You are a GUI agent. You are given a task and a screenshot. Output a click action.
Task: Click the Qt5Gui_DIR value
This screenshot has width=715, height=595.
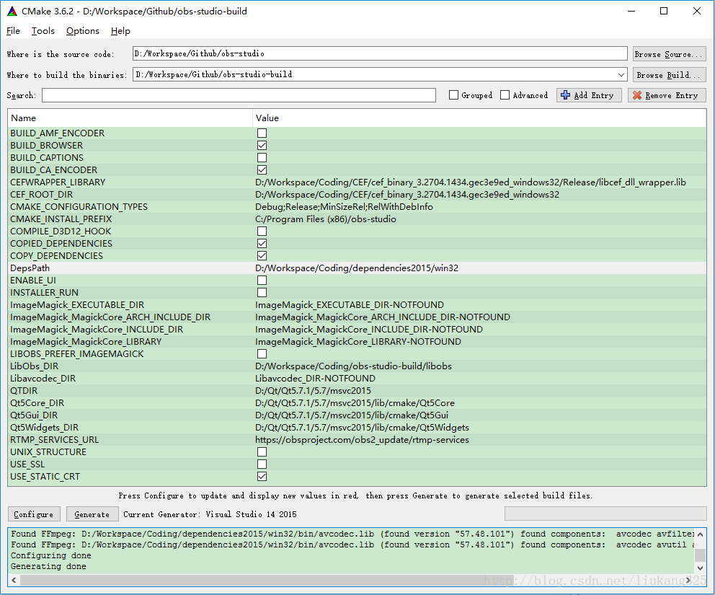pos(352,415)
